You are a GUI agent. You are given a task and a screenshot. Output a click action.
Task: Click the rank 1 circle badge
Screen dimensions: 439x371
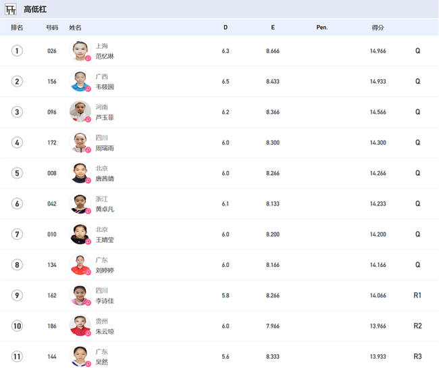click(x=17, y=51)
